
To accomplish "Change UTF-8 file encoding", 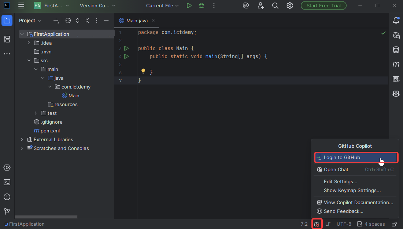I will (x=344, y=224).
